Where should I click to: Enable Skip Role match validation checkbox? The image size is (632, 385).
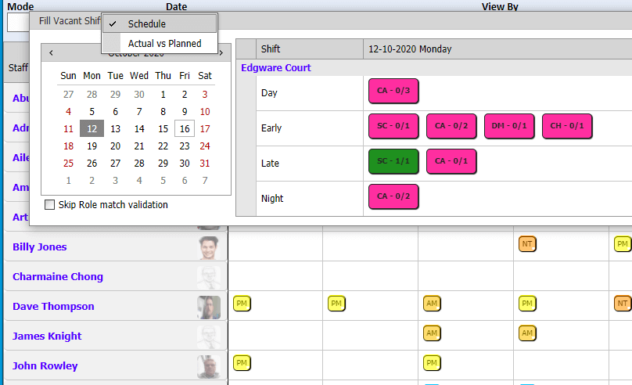(49, 205)
